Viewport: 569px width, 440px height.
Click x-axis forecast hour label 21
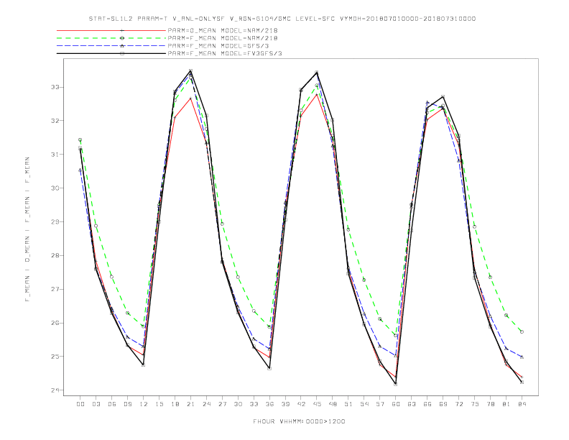click(x=190, y=404)
